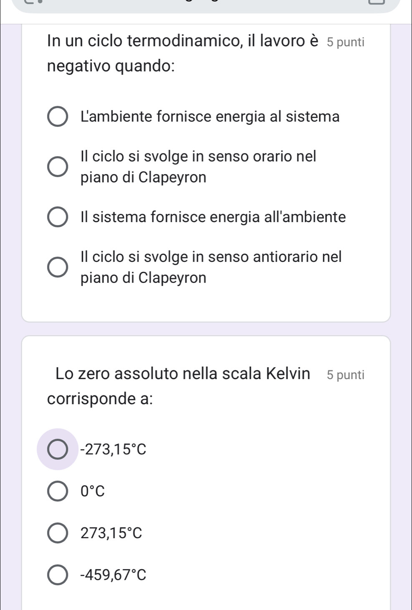Tap the "L'ambiente fornisce energia al sistema" answer text

tap(210, 116)
